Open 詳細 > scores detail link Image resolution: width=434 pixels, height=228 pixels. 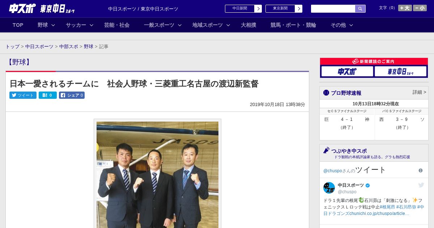[419, 92]
